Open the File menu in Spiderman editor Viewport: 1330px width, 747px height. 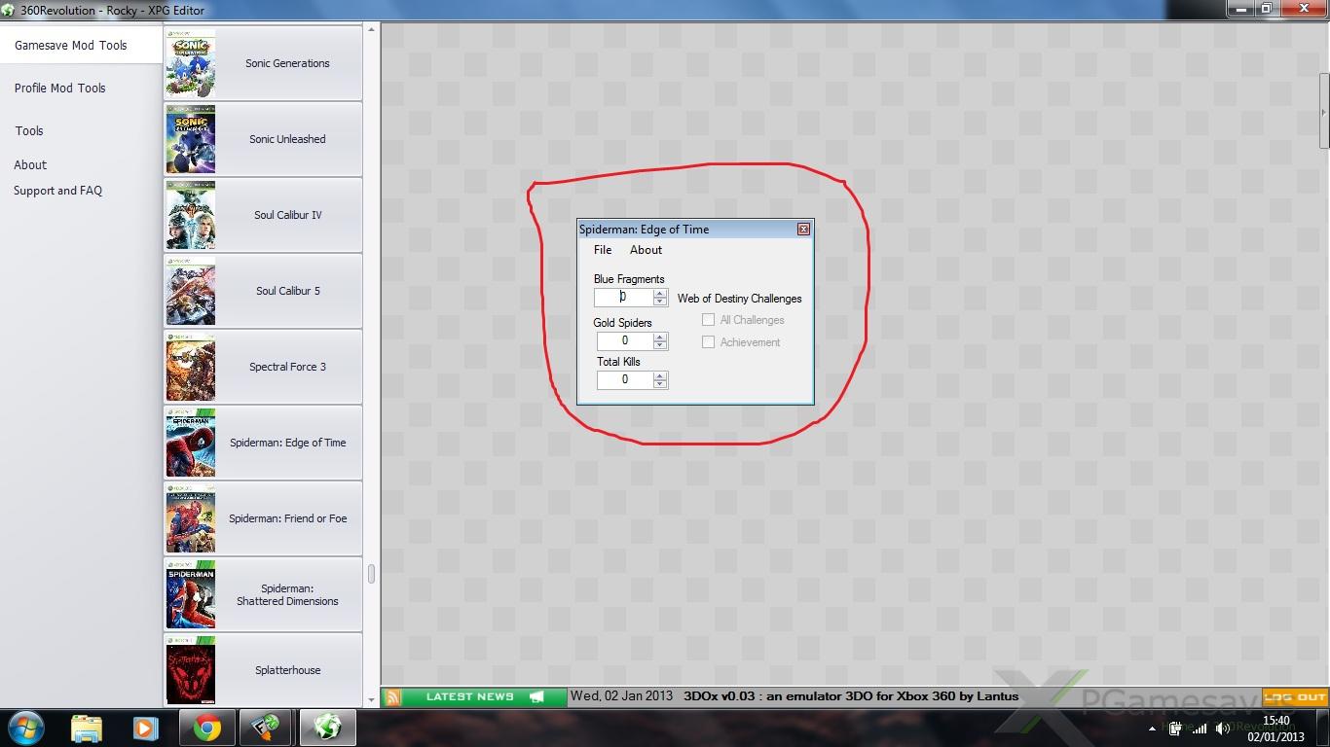coord(603,250)
